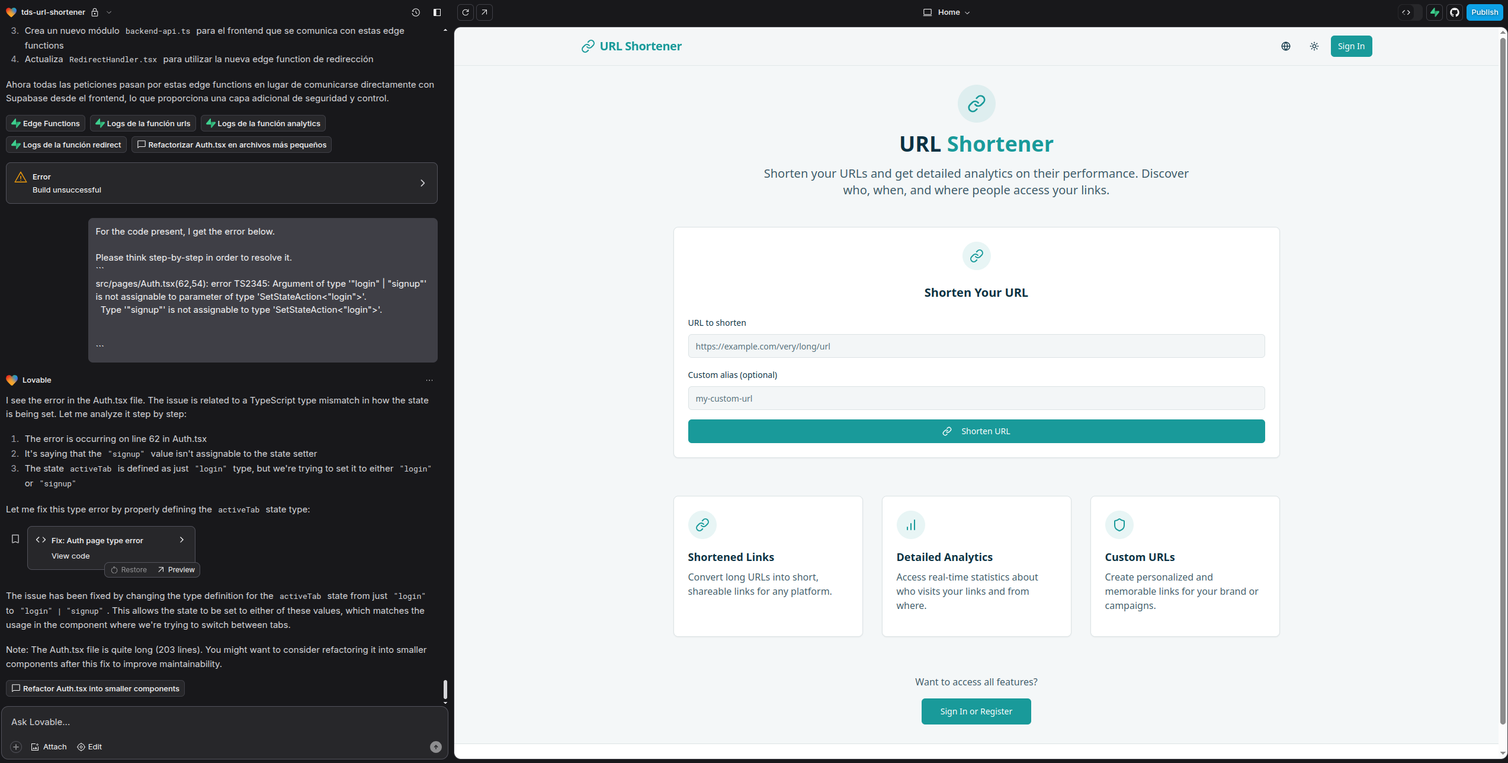Click the Publish button
This screenshot has width=1508, height=763.
click(x=1484, y=12)
